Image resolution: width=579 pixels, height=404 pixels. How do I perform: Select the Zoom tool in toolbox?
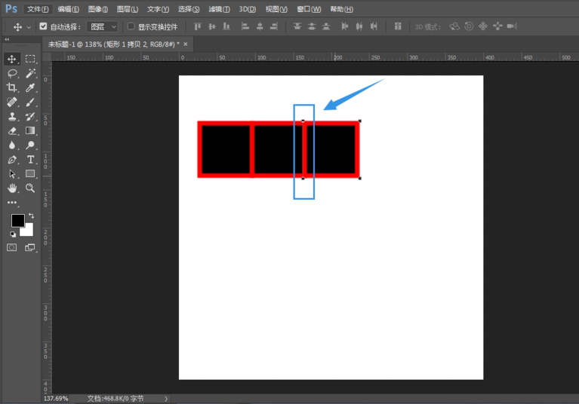pyautogui.click(x=30, y=188)
